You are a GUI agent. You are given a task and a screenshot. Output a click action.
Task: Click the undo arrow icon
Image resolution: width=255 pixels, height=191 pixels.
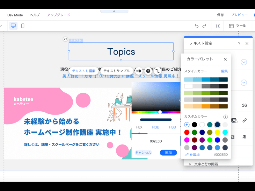coord(196,26)
